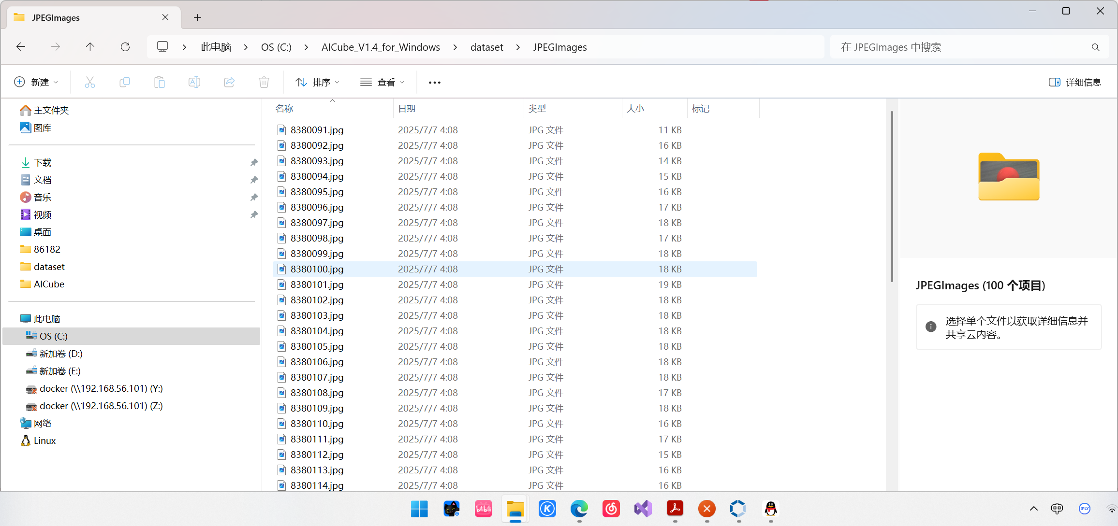1118x526 pixels.
Task: Click the file list vertical scrollbar
Action: pos(892,197)
